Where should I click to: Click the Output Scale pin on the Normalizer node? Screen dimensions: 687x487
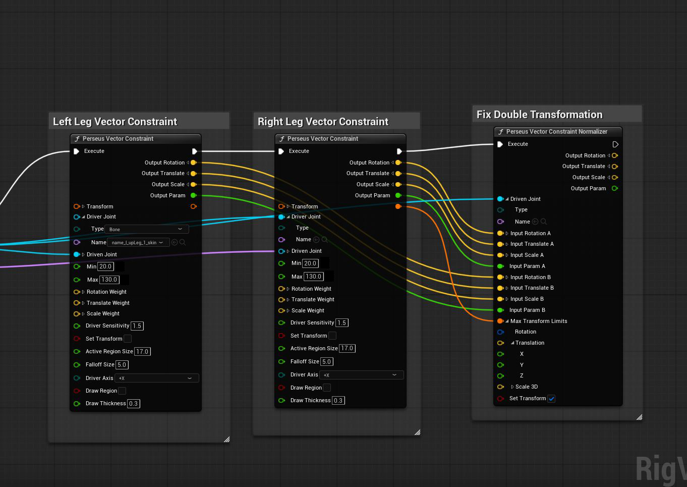point(615,177)
